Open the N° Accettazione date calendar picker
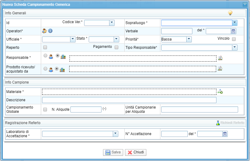 click(x=225, y=134)
